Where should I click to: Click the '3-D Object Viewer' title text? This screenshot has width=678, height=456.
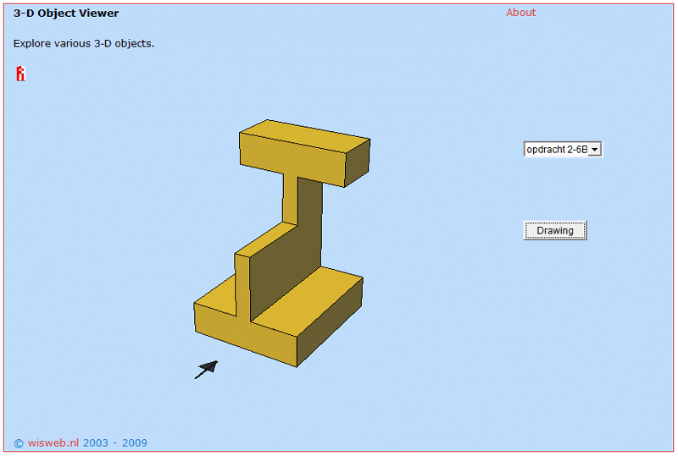pyautogui.click(x=66, y=14)
